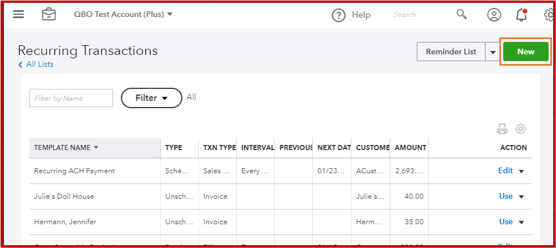The height and width of the screenshot is (248, 556).
Task: Click the Help question mark icon
Action: (x=338, y=15)
